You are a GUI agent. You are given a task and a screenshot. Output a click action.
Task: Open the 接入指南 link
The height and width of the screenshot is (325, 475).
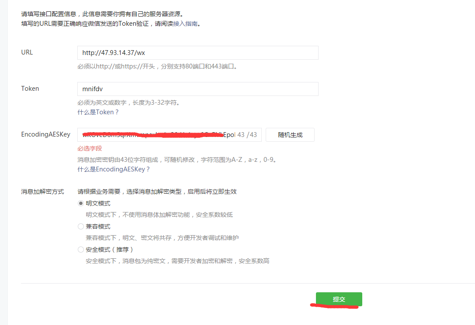(185, 24)
